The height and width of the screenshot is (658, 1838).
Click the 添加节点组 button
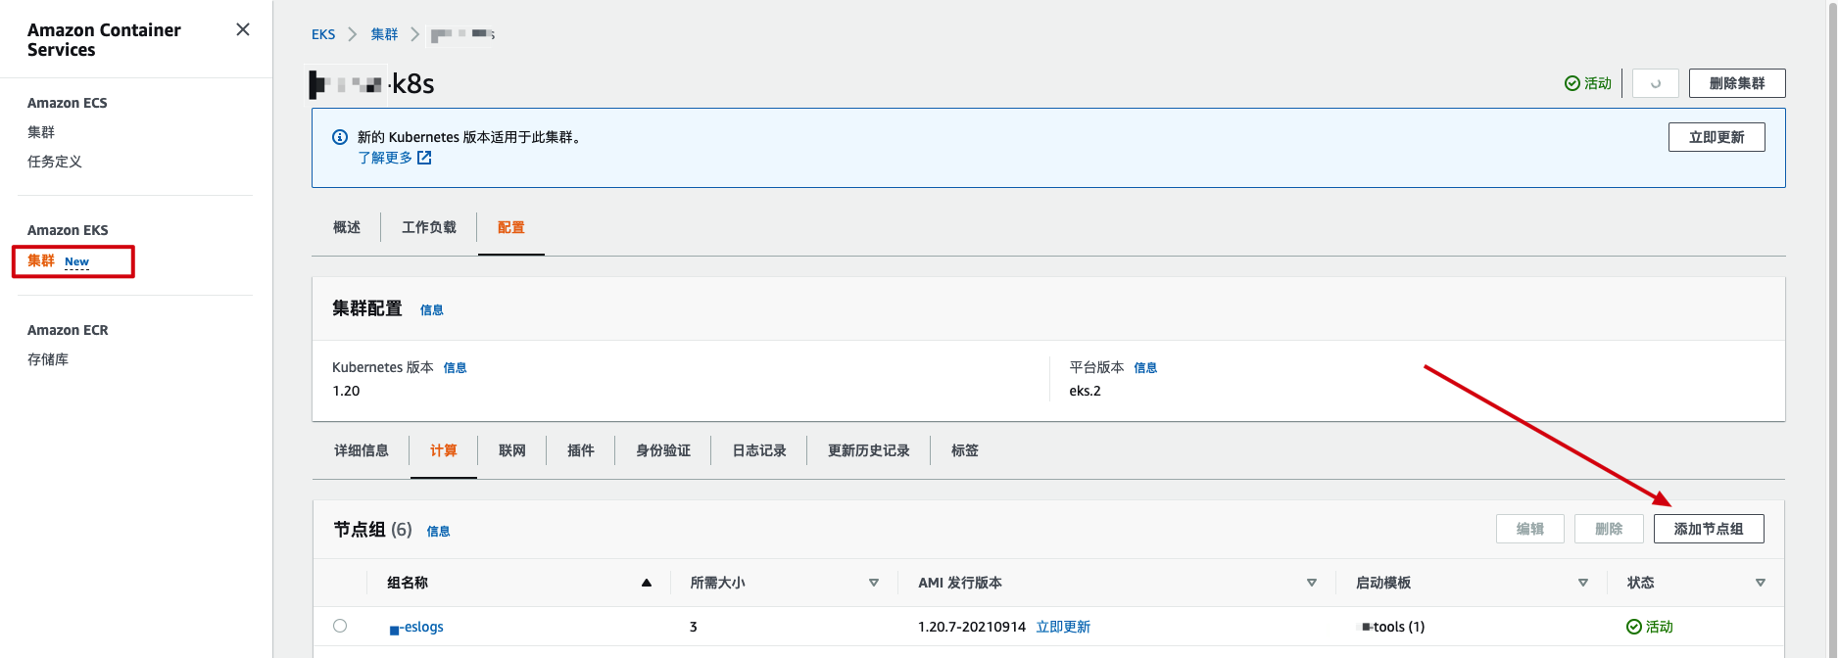coord(1709,529)
